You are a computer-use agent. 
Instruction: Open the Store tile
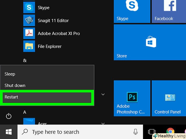pyautogui.click(x=150, y=42)
